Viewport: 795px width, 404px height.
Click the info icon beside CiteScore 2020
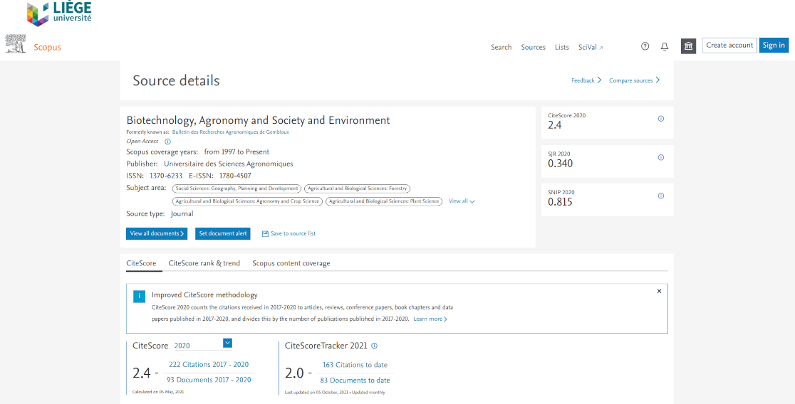click(660, 119)
